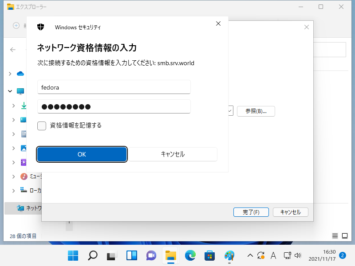Click the 完了(F) button
The width and height of the screenshot is (355, 266).
click(251, 212)
